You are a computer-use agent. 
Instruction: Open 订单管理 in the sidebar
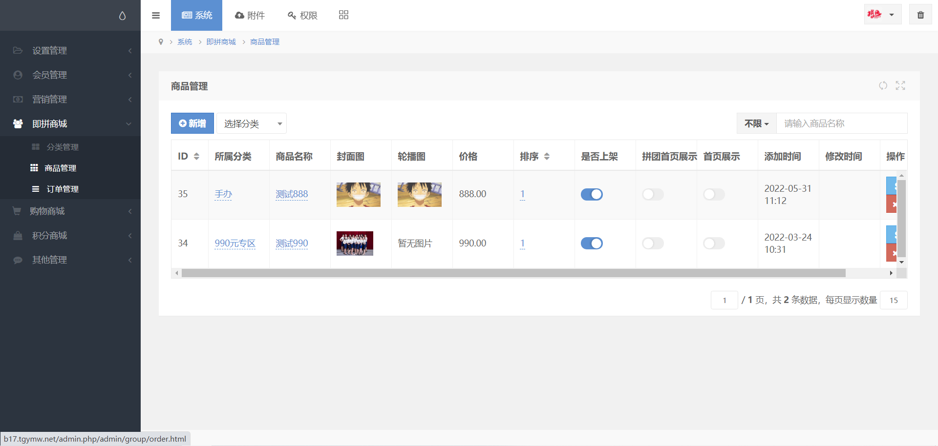(62, 189)
